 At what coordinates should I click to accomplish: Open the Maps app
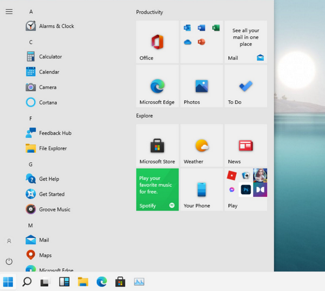click(x=38, y=255)
